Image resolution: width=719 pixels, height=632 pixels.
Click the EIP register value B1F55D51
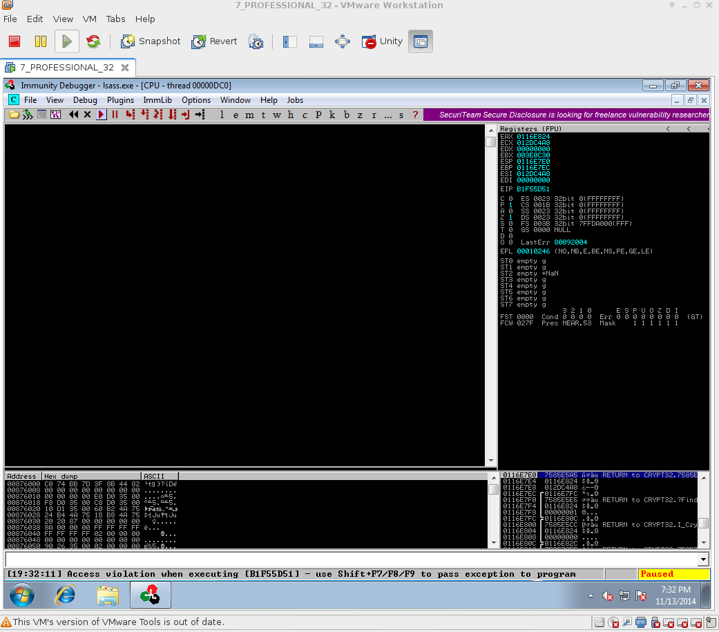tap(533, 189)
